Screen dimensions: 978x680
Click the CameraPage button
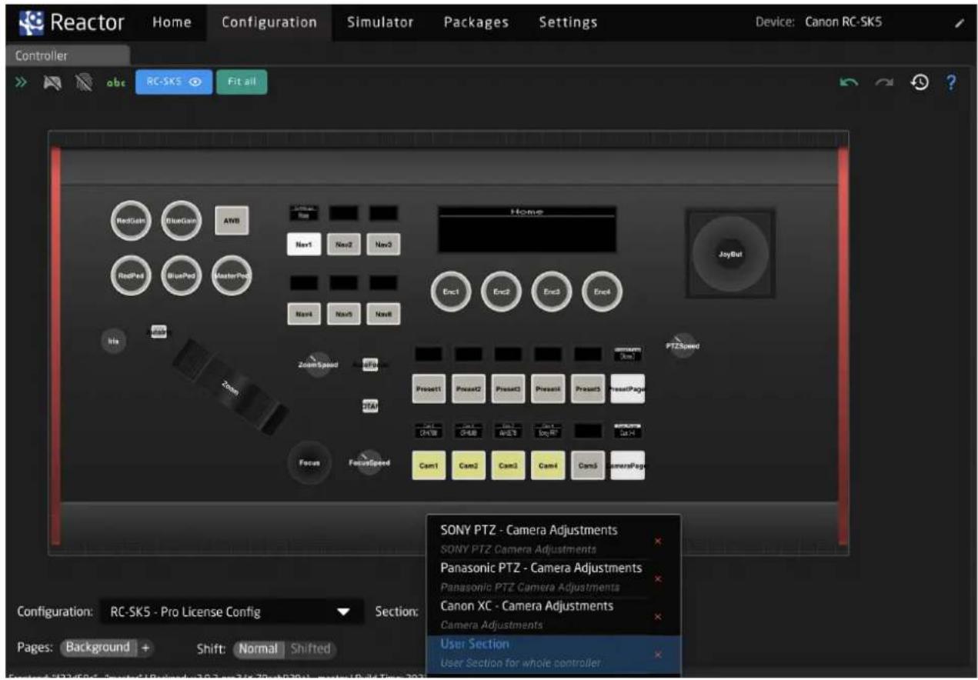[x=628, y=465]
